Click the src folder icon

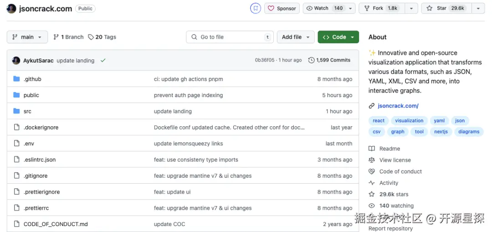point(16,111)
